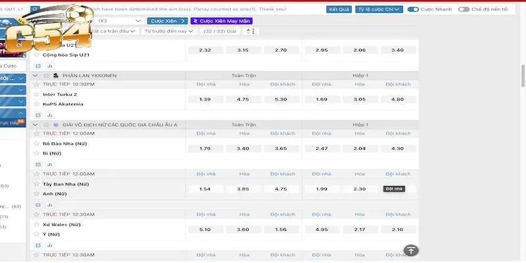This screenshot has height=263, width=526.
Task: Star the Tây Ban Nha (Nữ) team
Action: 37,184
